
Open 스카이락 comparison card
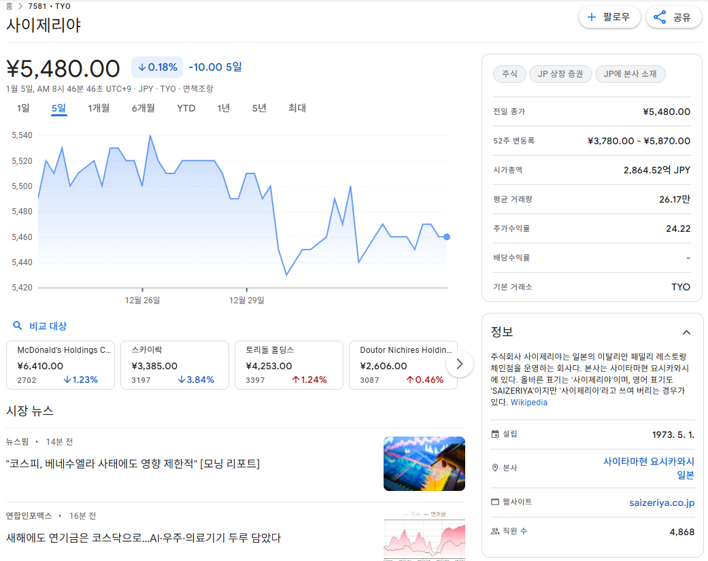coord(175,364)
